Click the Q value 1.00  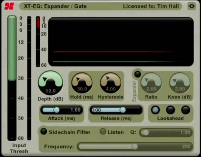click(185, 133)
